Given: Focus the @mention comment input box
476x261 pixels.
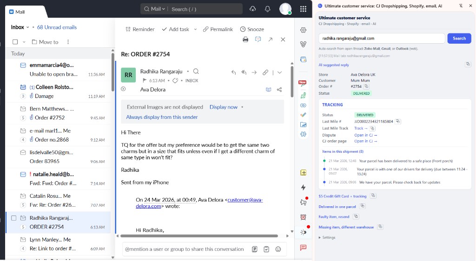Looking at the screenshot, I should (x=184, y=249).
